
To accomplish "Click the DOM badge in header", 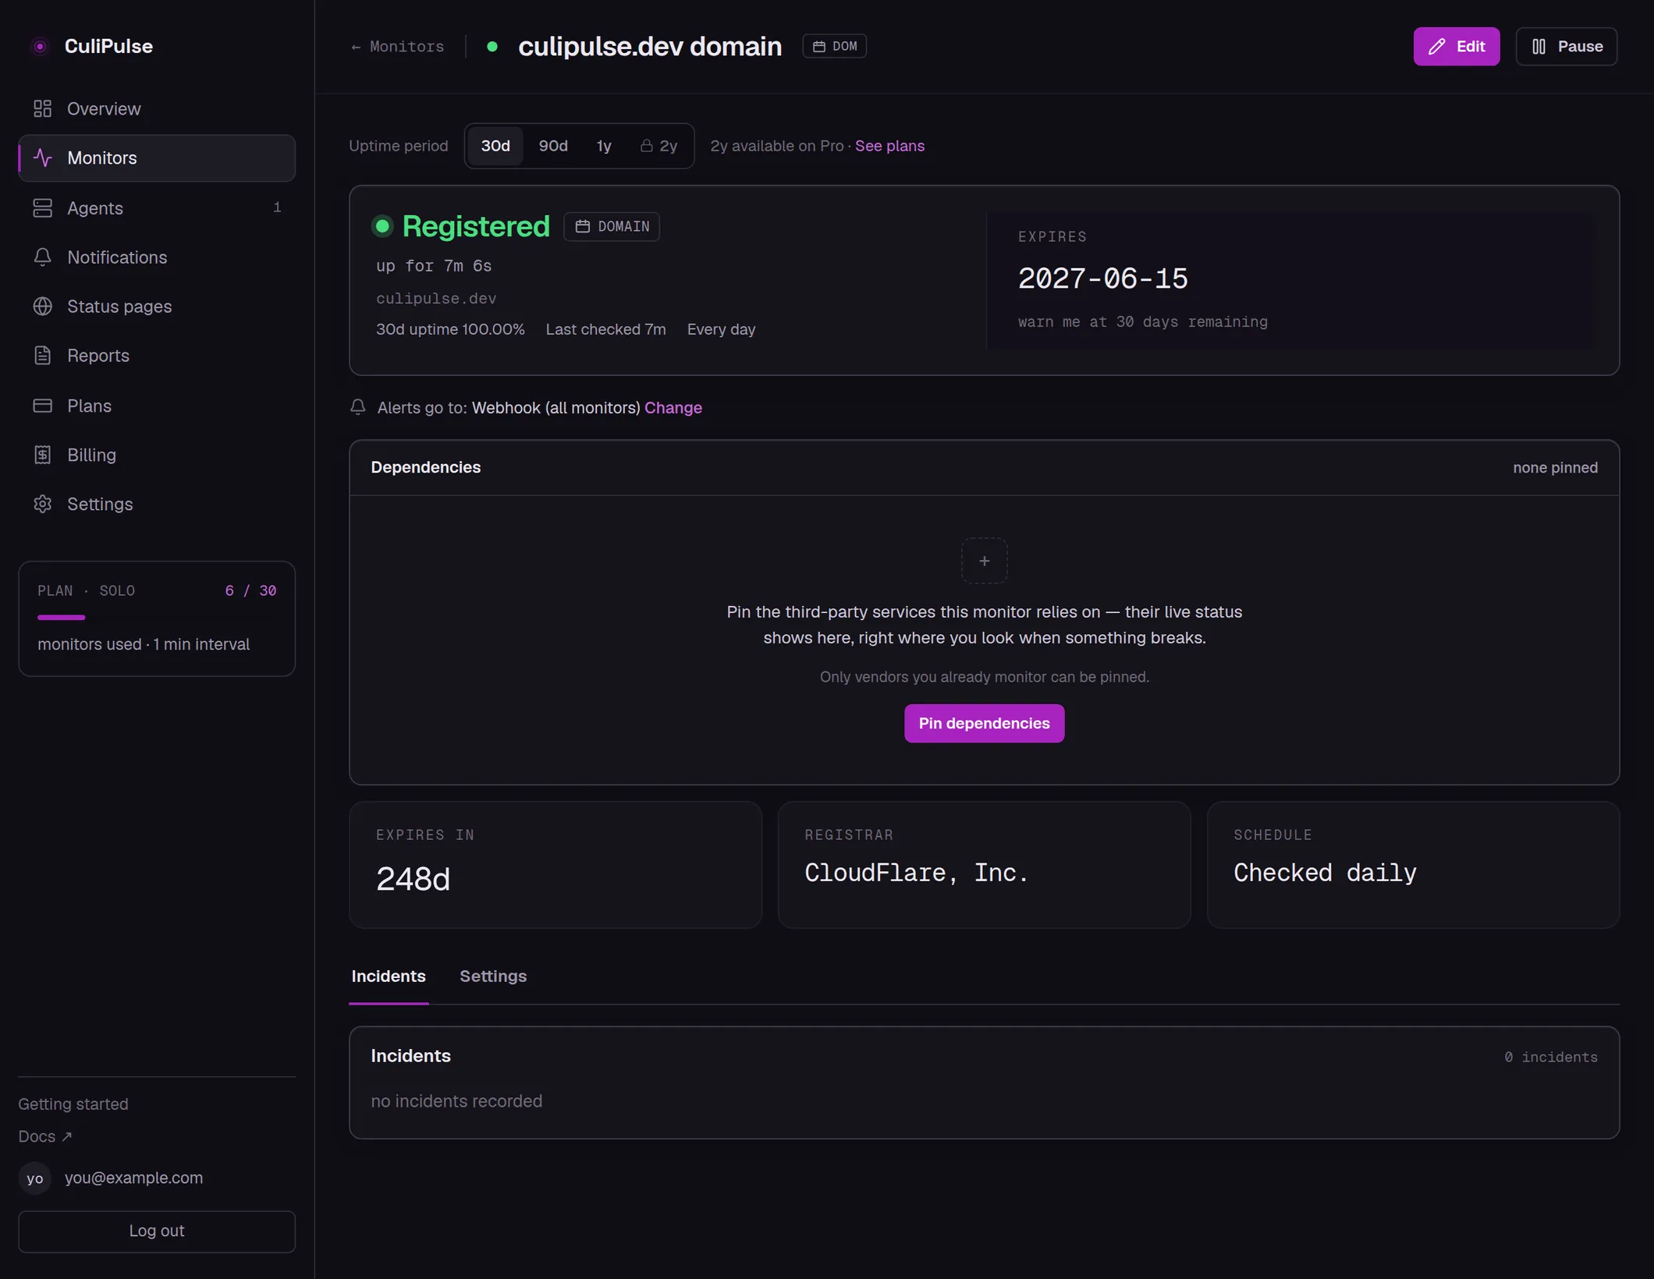I will pyautogui.click(x=834, y=46).
